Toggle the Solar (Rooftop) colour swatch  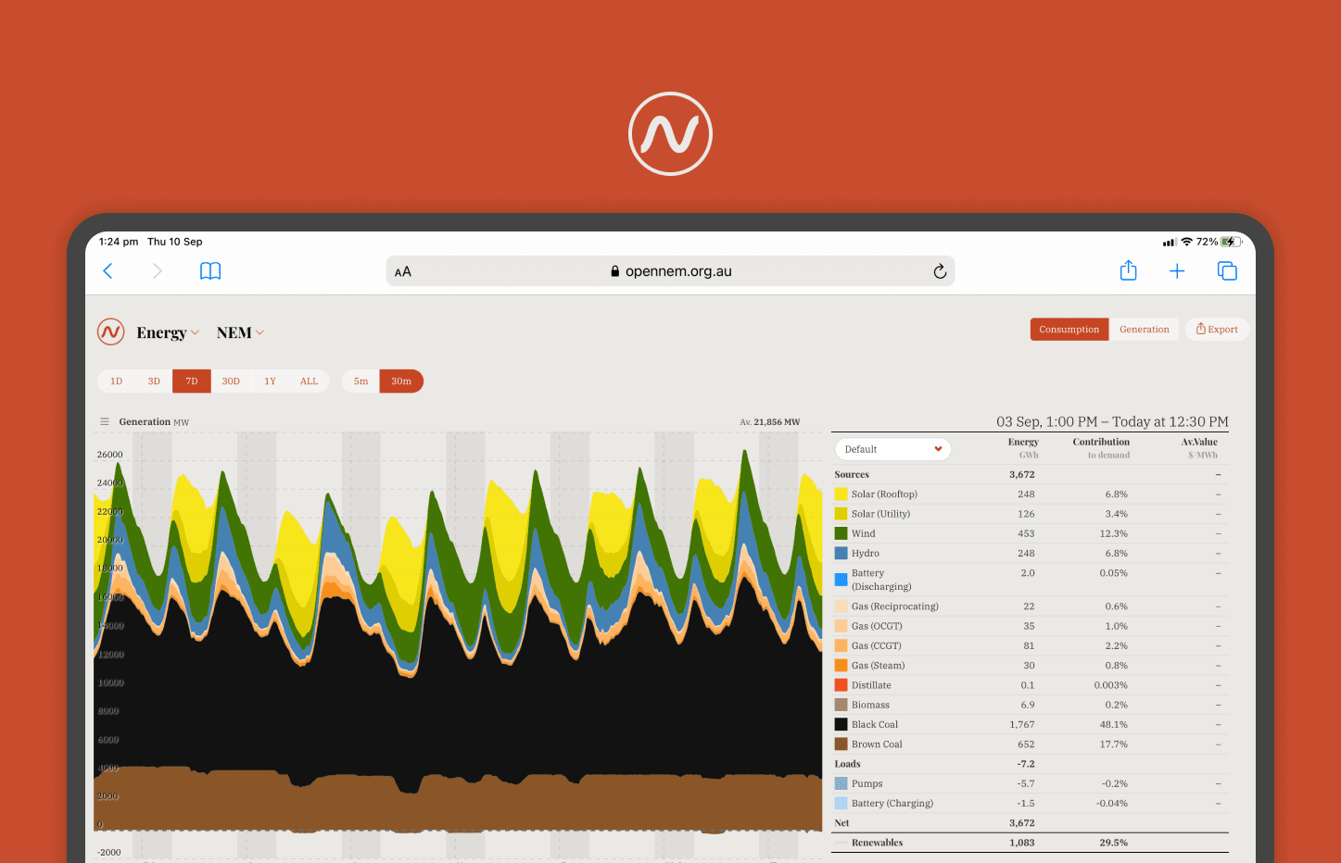pos(841,494)
